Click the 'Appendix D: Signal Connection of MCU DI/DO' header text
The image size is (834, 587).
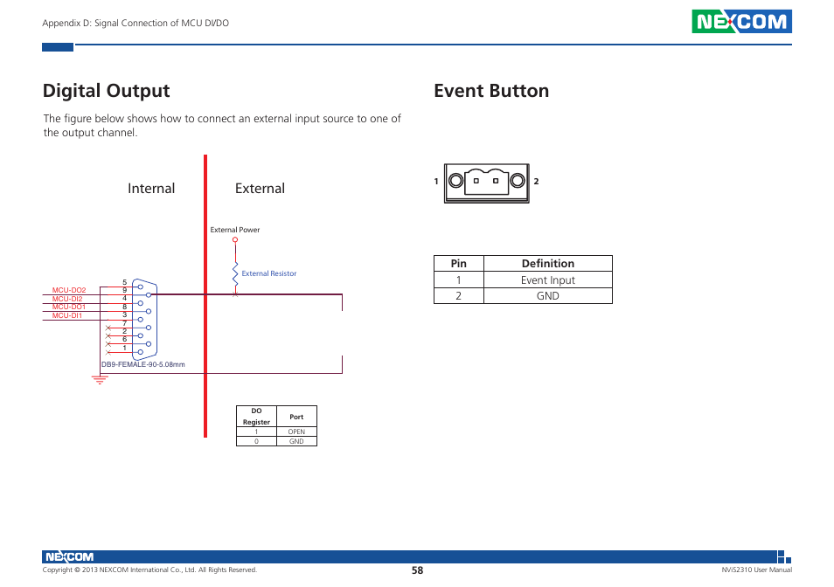[x=136, y=23]
